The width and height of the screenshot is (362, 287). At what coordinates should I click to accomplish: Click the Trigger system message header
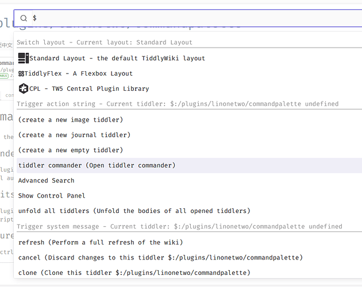pyautogui.click(x=179, y=226)
